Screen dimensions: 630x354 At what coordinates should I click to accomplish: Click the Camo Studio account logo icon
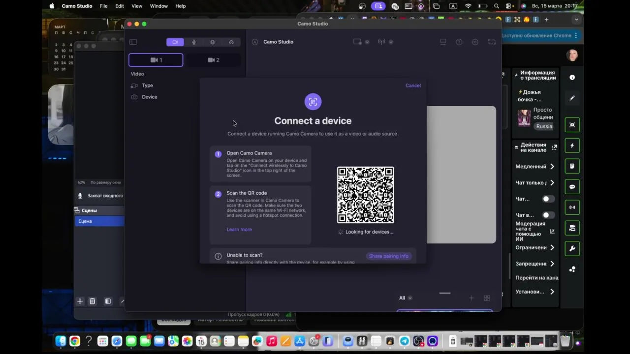click(254, 42)
